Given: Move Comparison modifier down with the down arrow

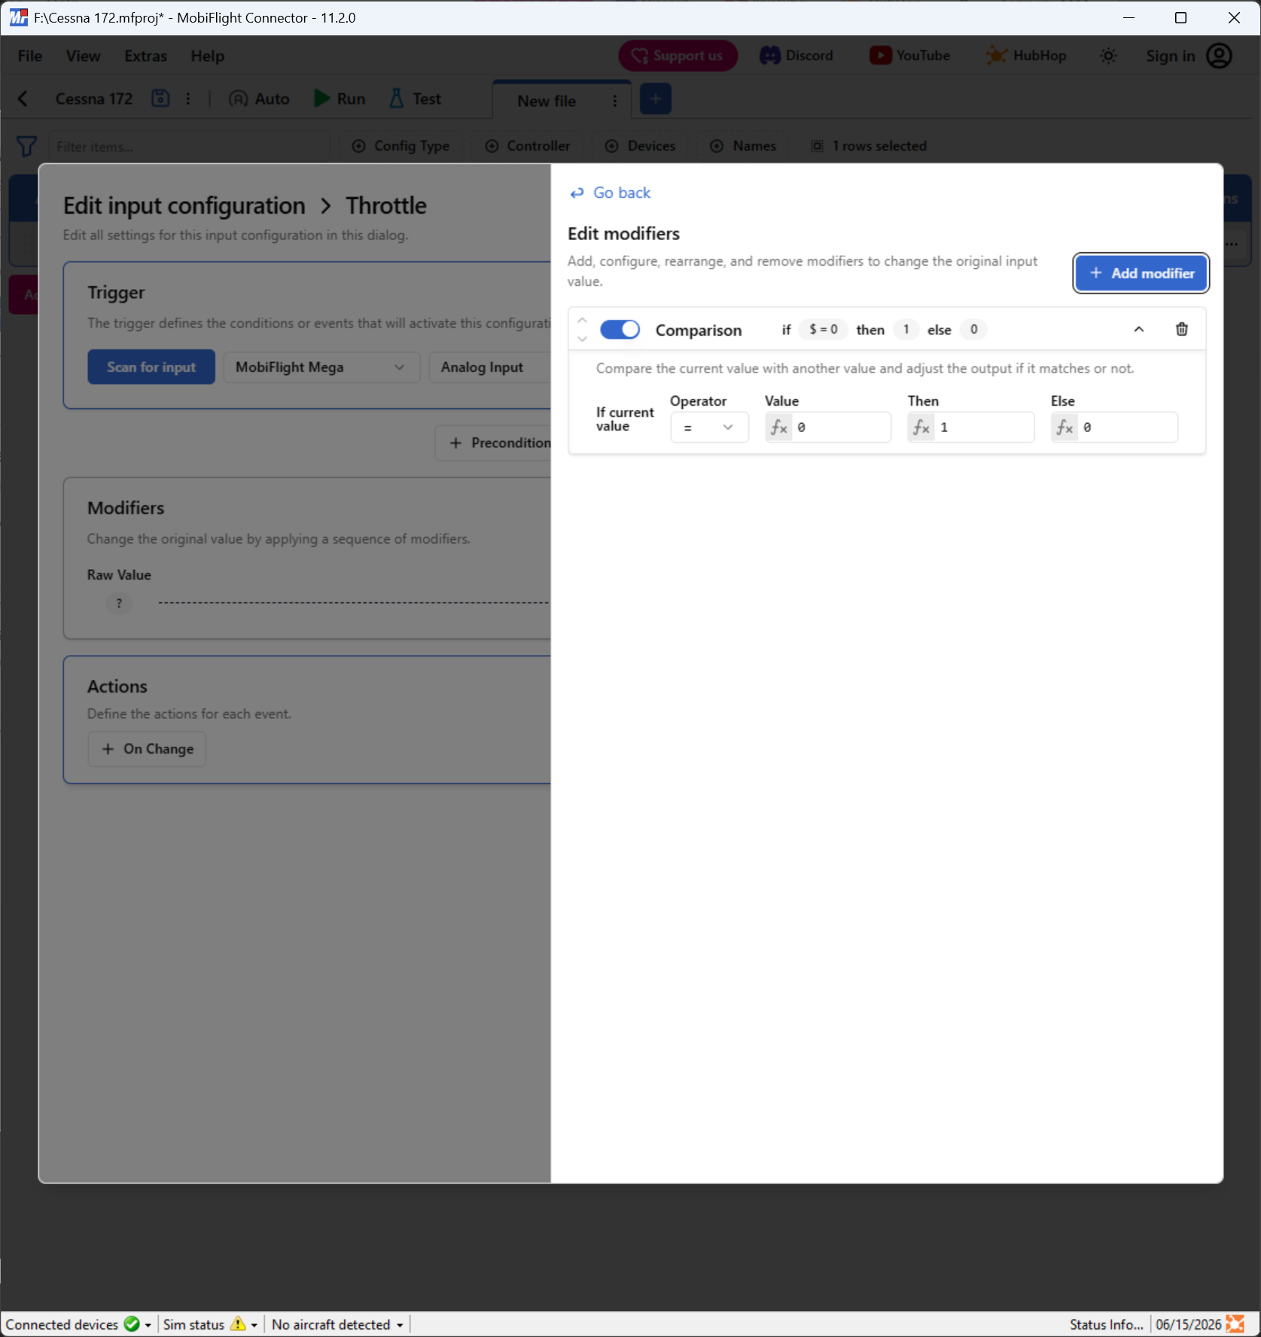Looking at the screenshot, I should point(582,339).
